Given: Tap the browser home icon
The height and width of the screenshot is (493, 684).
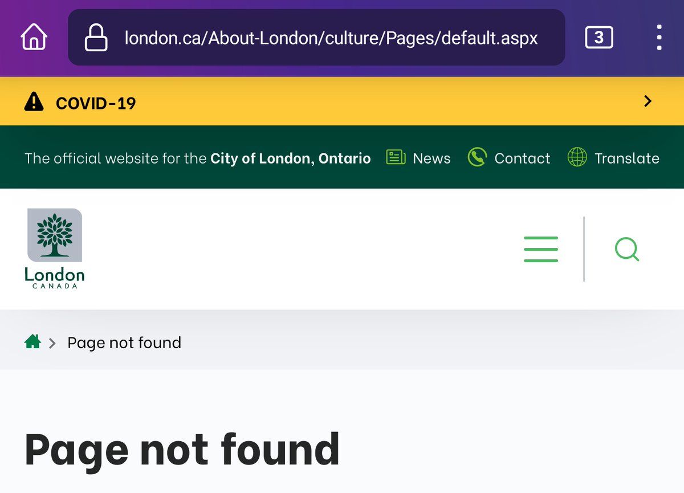Looking at the screenshot, I should click(33, 38).
